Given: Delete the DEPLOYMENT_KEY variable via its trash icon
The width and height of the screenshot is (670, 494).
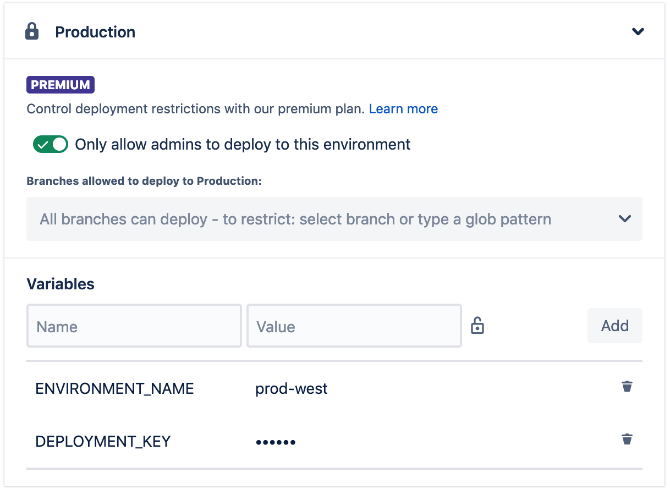Looking at the screenshot, I should pos(627,439).
